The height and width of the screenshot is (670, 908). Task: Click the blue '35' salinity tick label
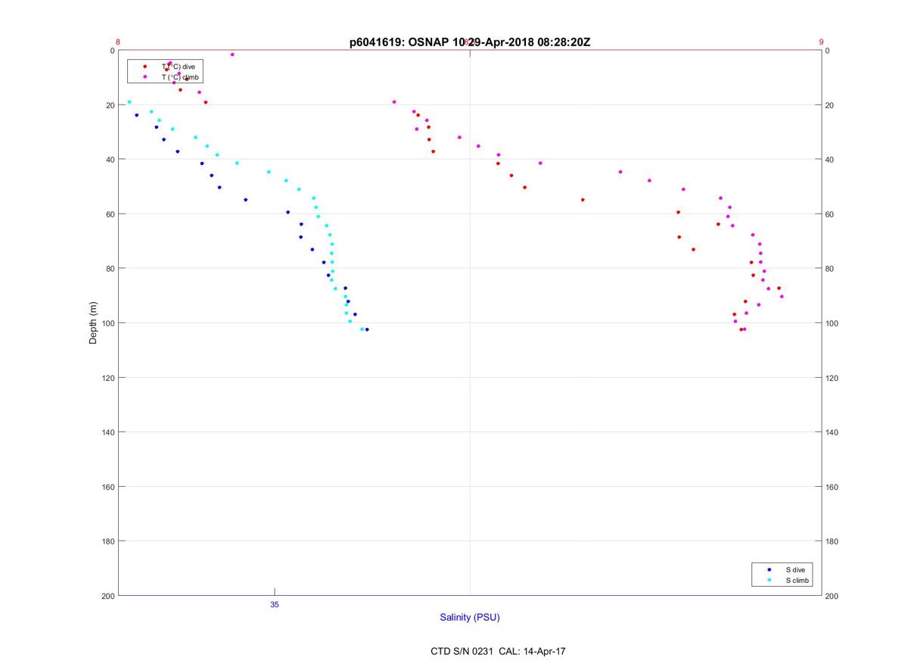point(275,605)
